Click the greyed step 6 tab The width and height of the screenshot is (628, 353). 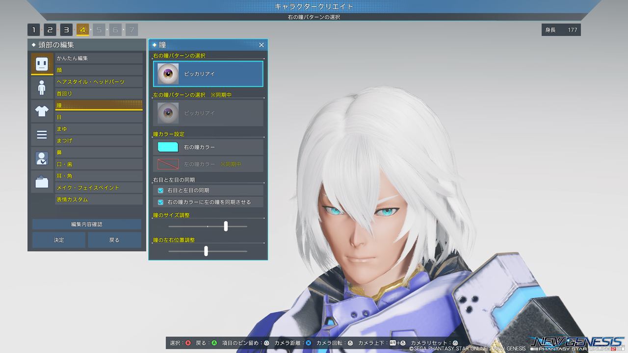click(115, 30)
